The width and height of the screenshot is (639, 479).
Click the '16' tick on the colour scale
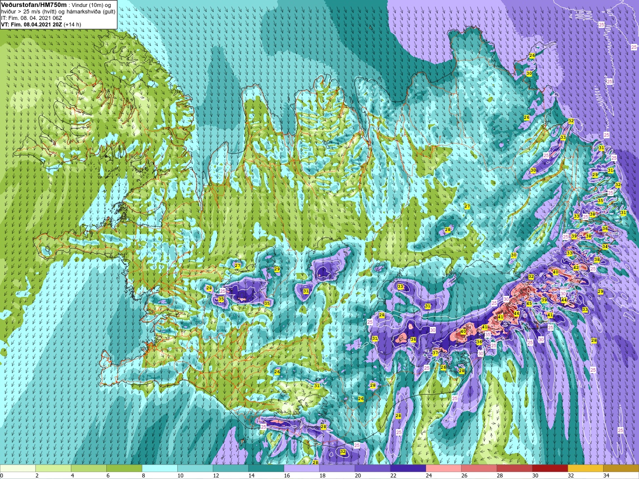287,476
